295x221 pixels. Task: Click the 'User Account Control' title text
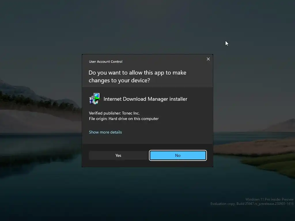(x=105, y=62)
